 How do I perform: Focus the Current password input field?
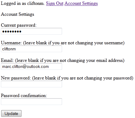[31, 31]
